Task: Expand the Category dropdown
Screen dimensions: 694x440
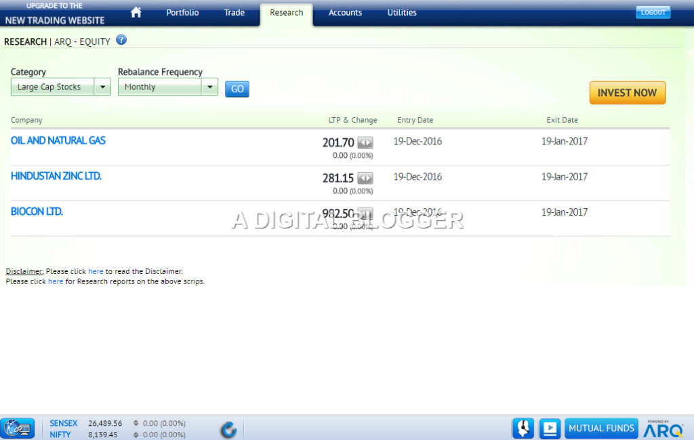Action: click(102, 87)
